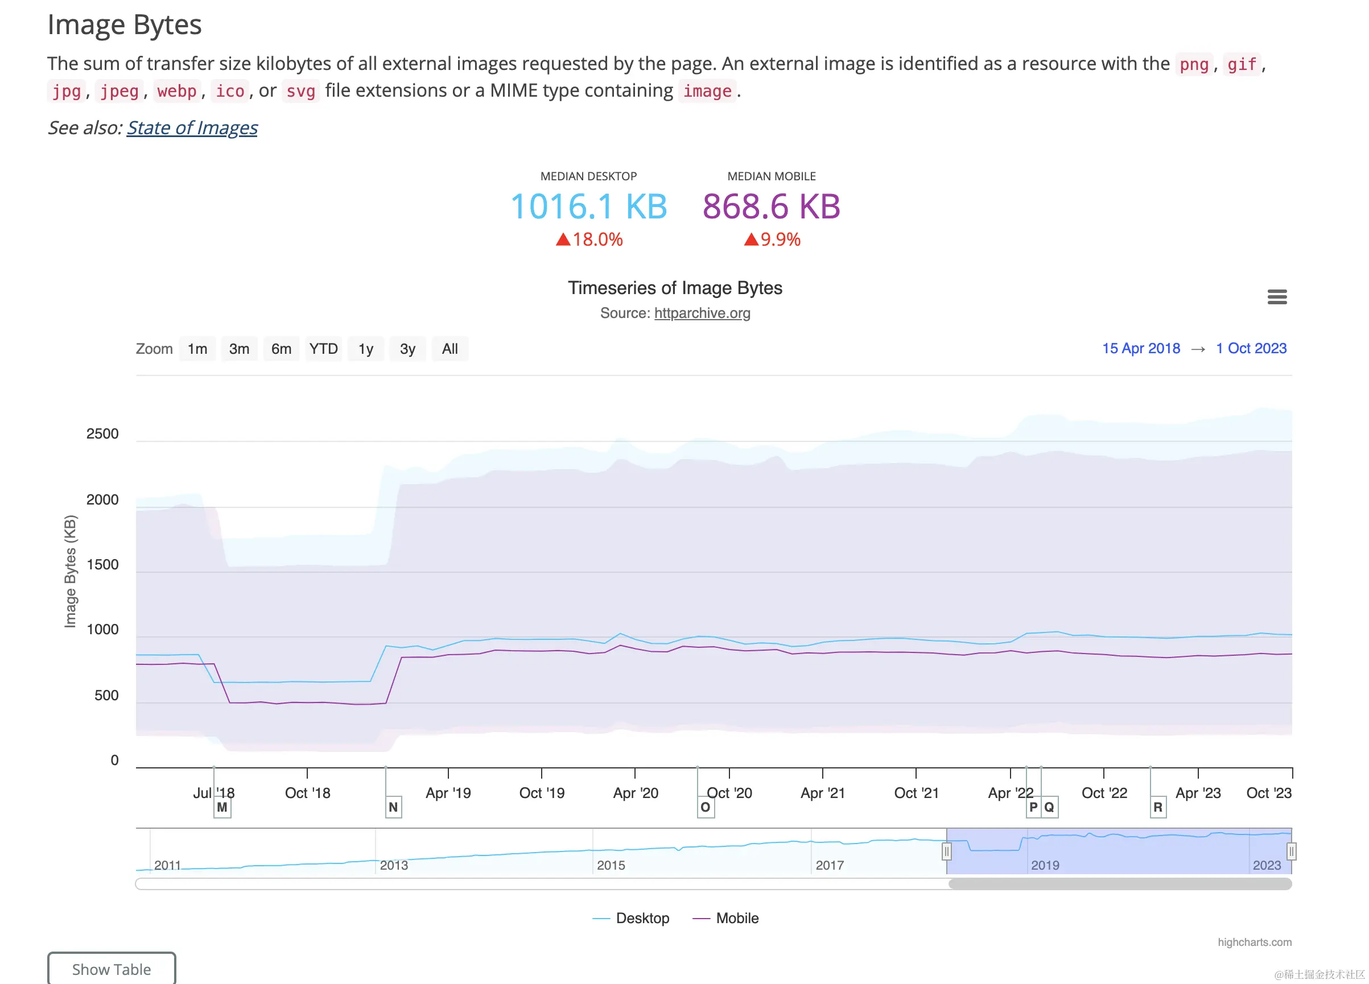Image resolution: width=1369 pixels, height=984 pixels.
Task: Open the chart hamburger context menu
Action: (x=1277, y=297)
